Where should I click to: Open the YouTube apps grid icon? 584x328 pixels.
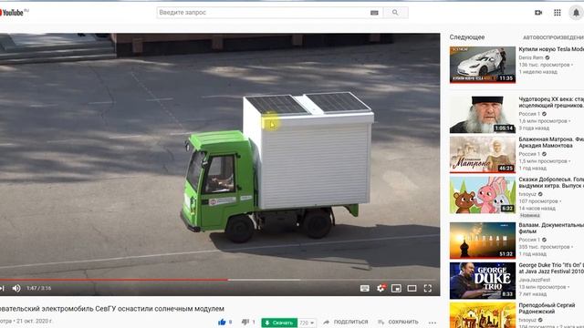click(x=558, y=13)
